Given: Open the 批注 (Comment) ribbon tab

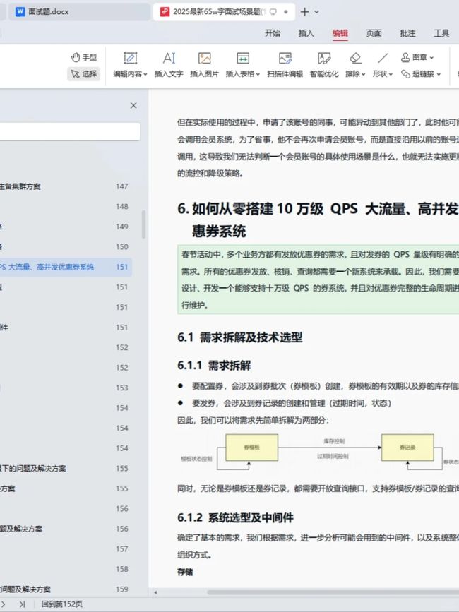Looking at the screenshot, I should 407,33.
